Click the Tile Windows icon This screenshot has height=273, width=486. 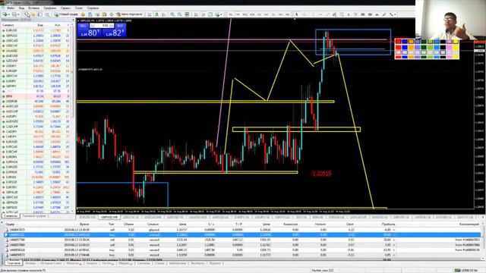point(187,14)
